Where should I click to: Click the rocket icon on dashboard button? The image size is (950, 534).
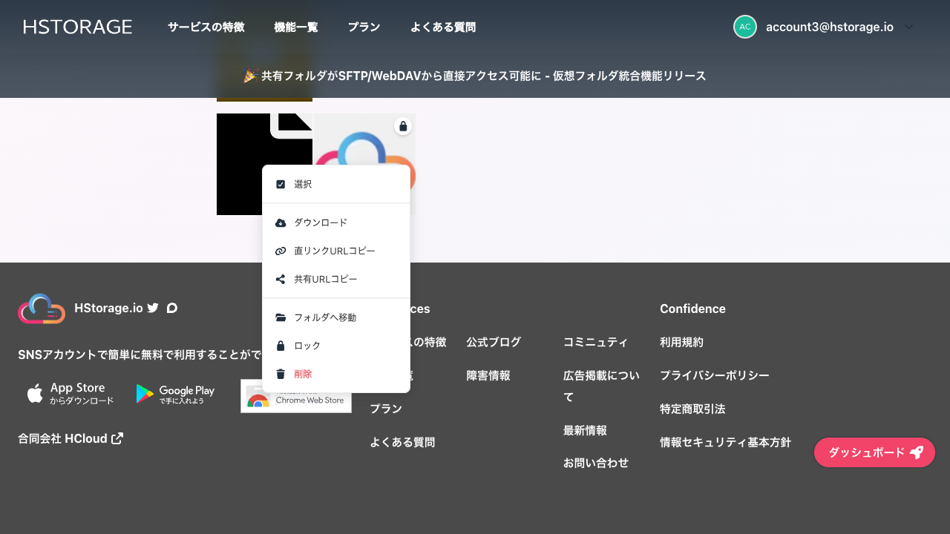(x=917, y=452)
